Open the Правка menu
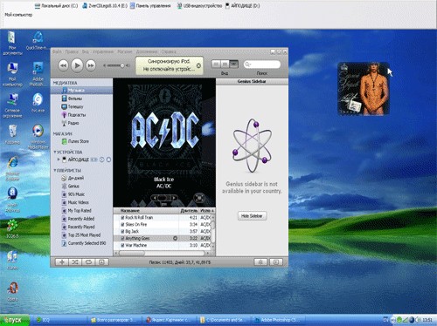Screen dimensions: 437x326 [x=72, y=51]
